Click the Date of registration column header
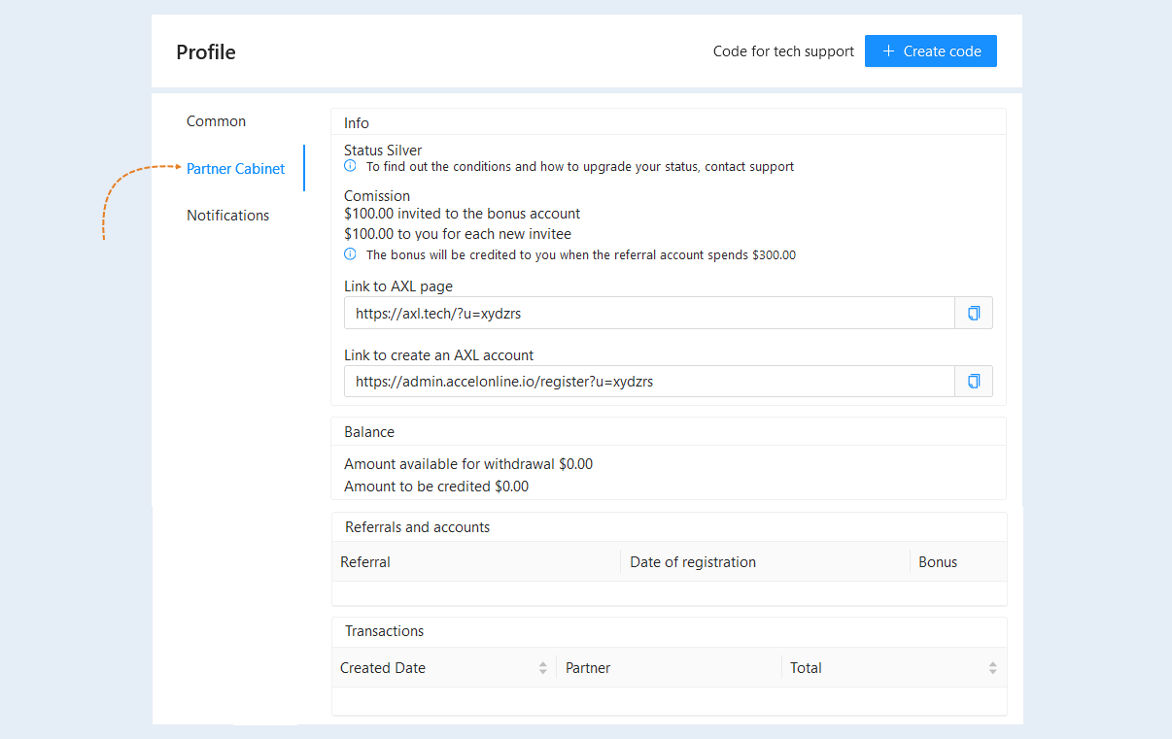1172x739 pixels. click(x=765, y=562)
